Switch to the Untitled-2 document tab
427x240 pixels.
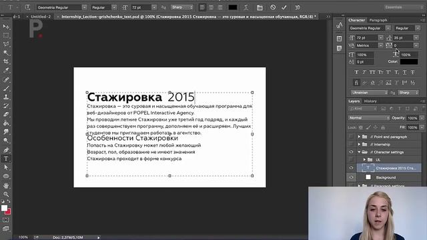click(41, 17)
